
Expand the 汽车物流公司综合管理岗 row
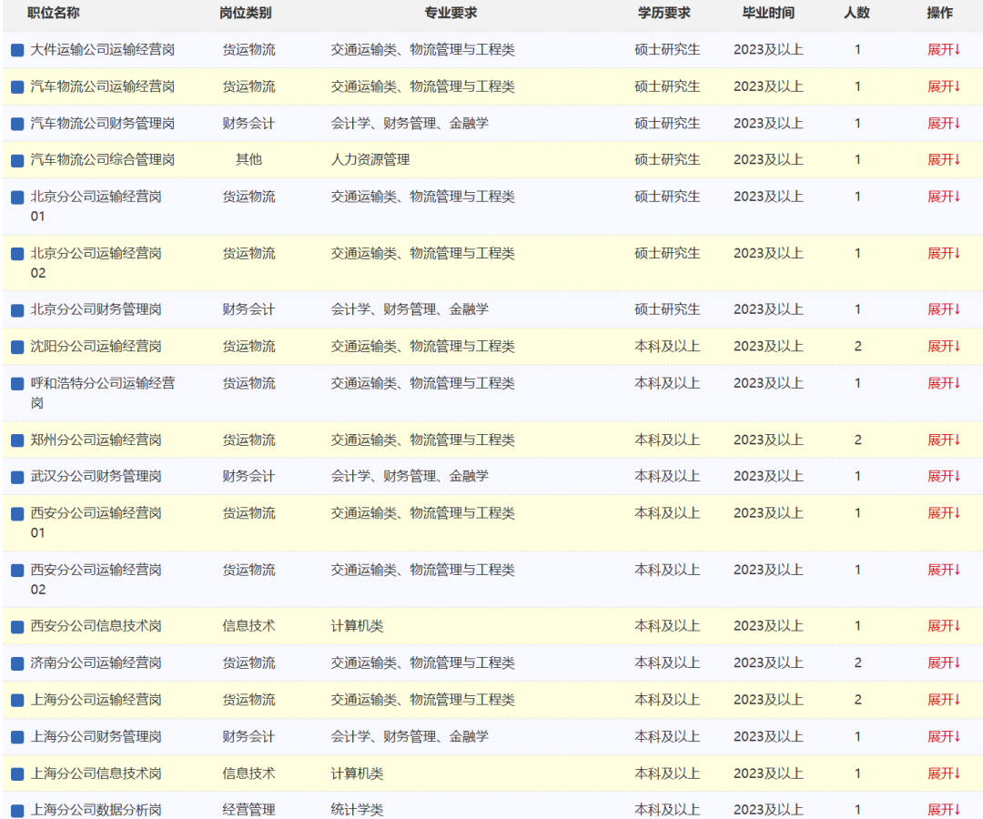[x=944, y=160]
